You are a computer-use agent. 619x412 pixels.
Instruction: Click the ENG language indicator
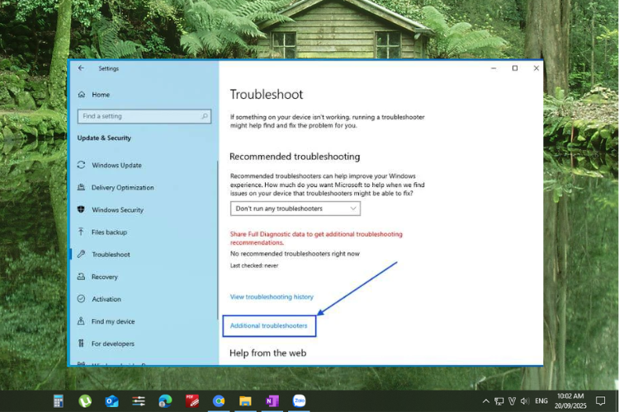541,401
